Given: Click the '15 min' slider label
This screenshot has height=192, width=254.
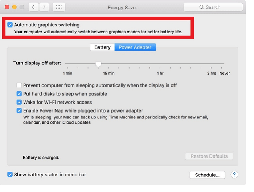Looking at the screenshot, I should 109,73.
